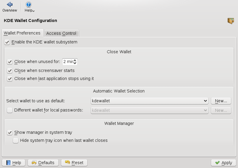Uncheck Close when screensaver starts
Image resolution: width=238 pixels, height=168 pixels.
[x=10, y=71]
